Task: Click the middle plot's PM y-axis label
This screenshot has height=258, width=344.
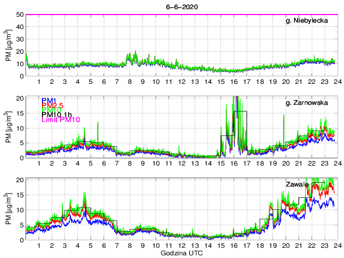Action: (x=9, y=127)
